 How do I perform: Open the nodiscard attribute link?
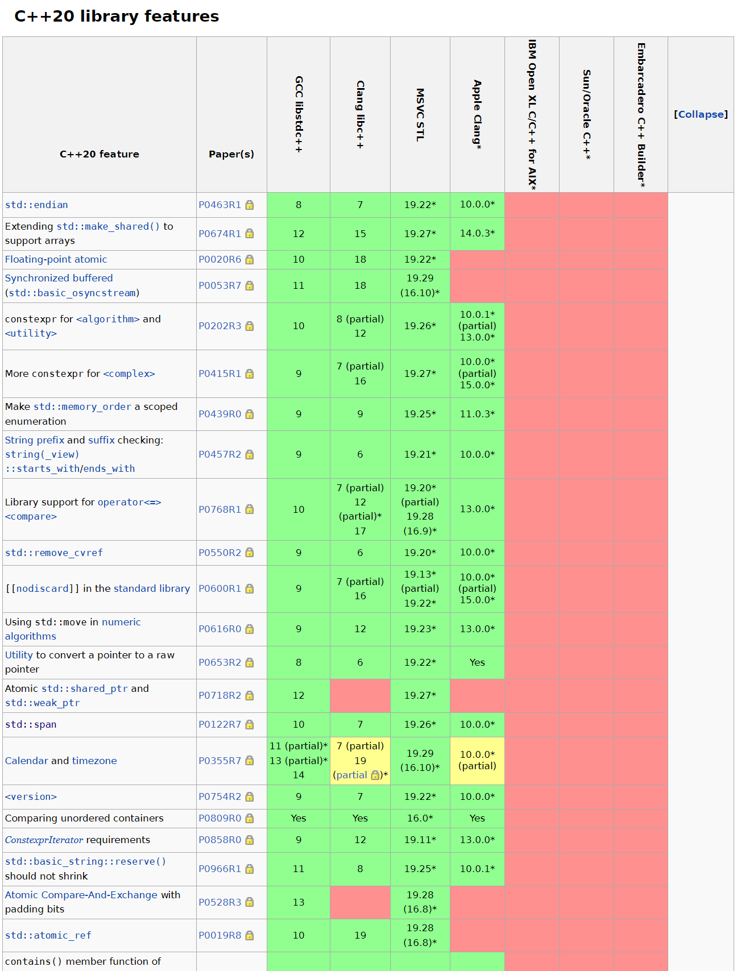[x=43, y=588]
